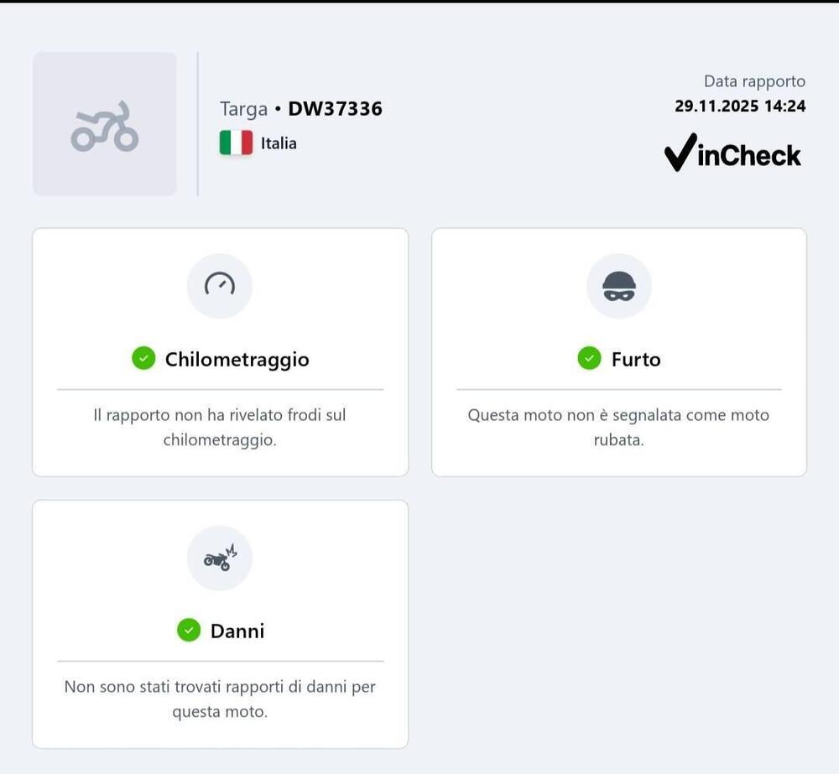The width and height of the screenshot is (839, 774).
Task: Click the green checkmark beside Danni
Action: [189, 631]
